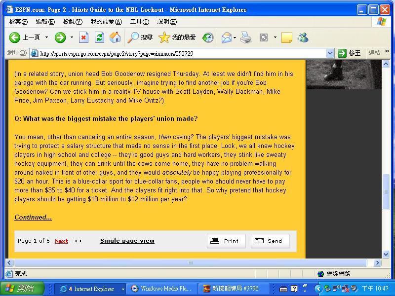Go forward with the green Forward arrow

pos(60,38)
